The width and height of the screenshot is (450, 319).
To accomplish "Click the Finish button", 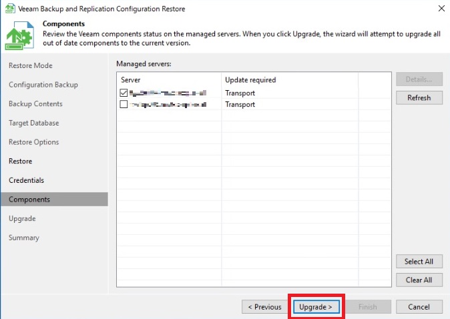I will [x=368, y=307].
